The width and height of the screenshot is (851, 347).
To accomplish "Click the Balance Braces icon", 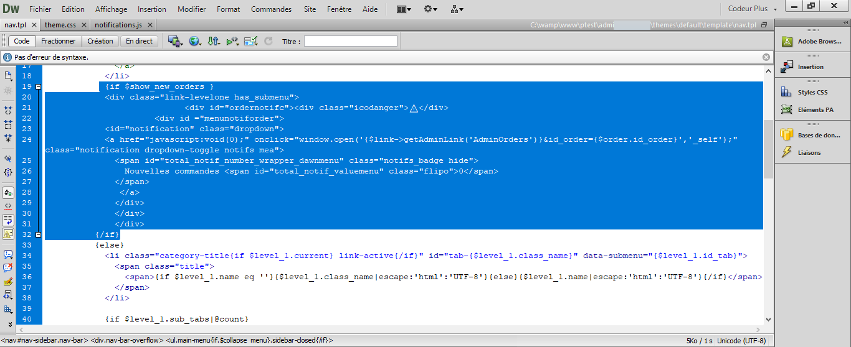I will point(8,172).
